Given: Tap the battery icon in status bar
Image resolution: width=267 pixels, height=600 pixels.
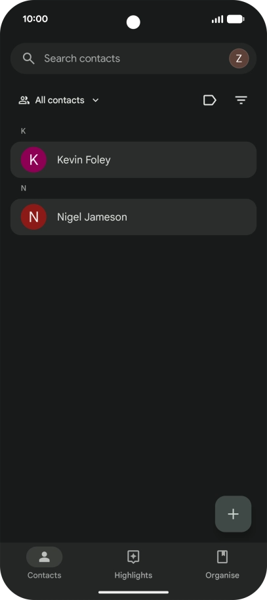Looking at the screenshot, I should pyautogui.click(x=236, y=19).
